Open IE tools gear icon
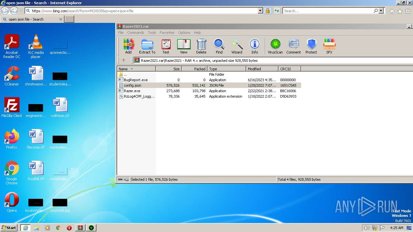Image resolution: width=413 pixels, height=232 pixels. point(408,11)
